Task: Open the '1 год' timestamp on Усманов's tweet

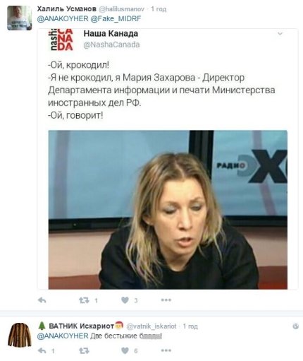Action: [x=159, y=9]
